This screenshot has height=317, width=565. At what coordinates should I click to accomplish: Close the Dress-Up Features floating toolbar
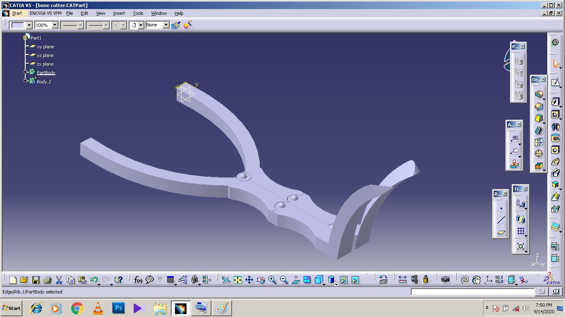(543, 80)
